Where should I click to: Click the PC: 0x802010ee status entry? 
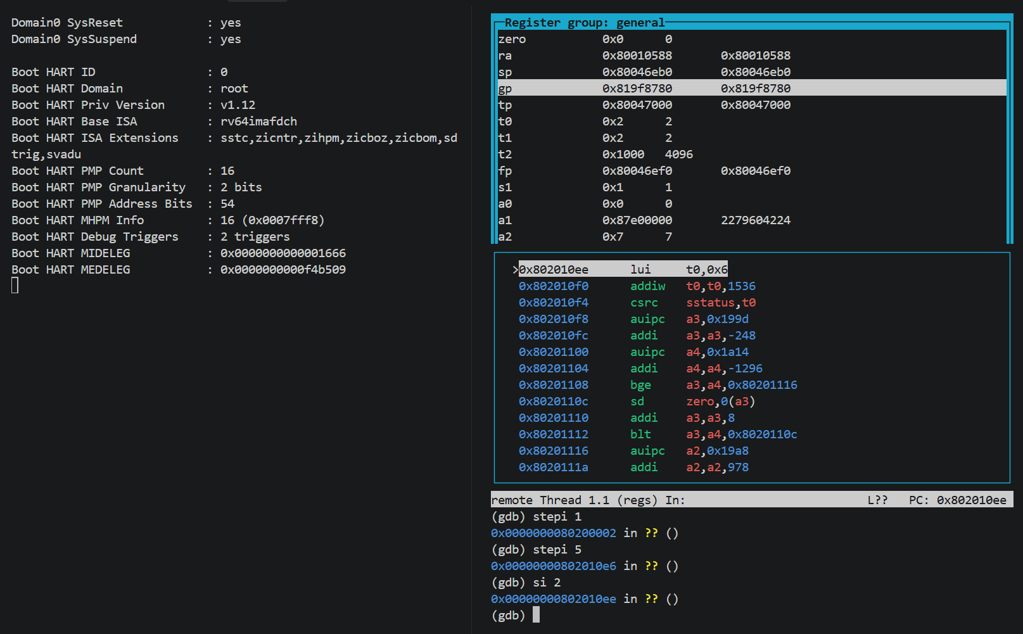957,500
